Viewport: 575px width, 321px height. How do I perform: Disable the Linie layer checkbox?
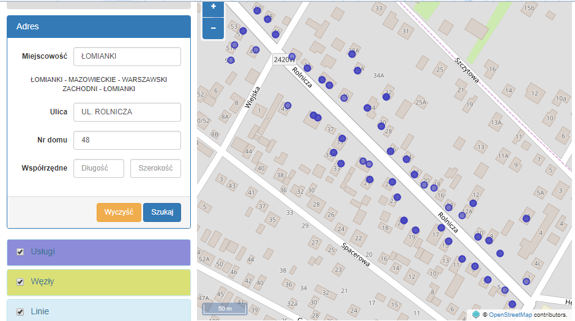tap(20, 311)
